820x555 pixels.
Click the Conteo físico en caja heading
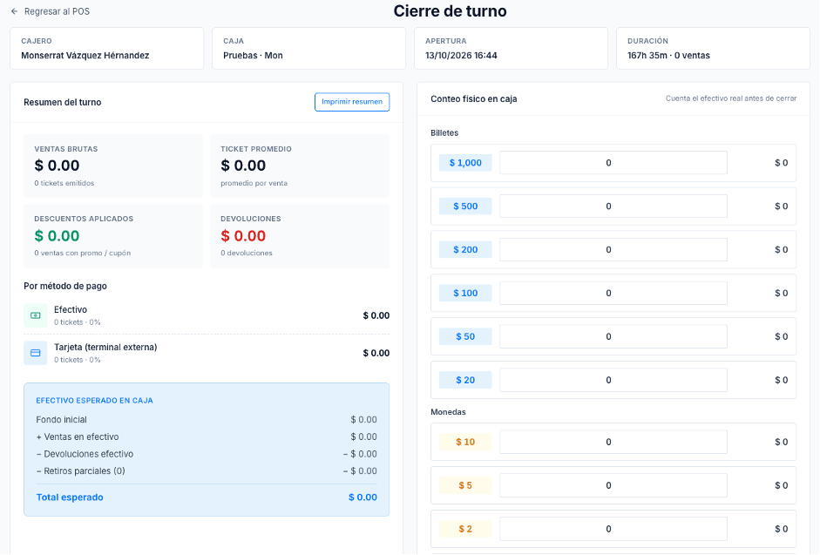[474, 98]
